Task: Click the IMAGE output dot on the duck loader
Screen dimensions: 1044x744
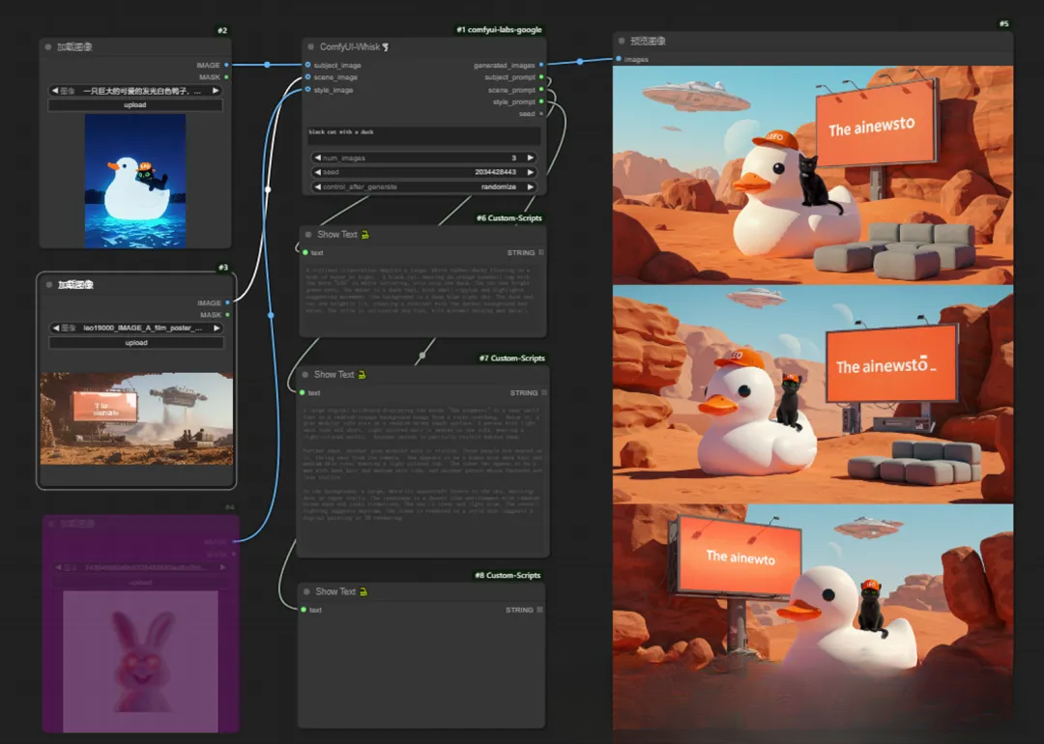Action: pyautogui.click(x=228, y=65)
